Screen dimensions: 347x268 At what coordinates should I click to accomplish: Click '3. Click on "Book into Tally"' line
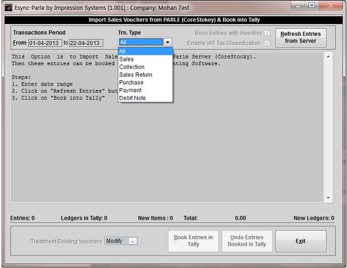[58, 98]
